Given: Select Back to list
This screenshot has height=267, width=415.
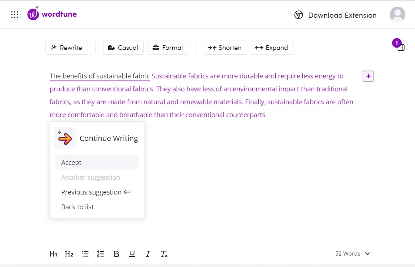Looking at the screenshot, I should [97, 207].
